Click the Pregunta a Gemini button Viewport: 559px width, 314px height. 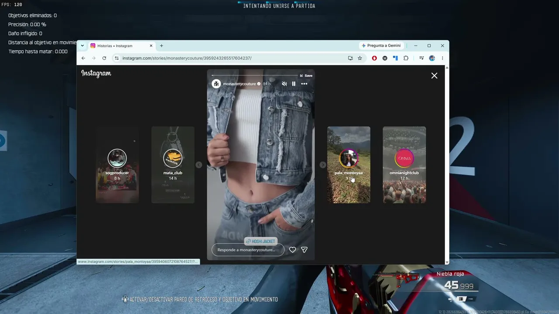tap(381, 45)
